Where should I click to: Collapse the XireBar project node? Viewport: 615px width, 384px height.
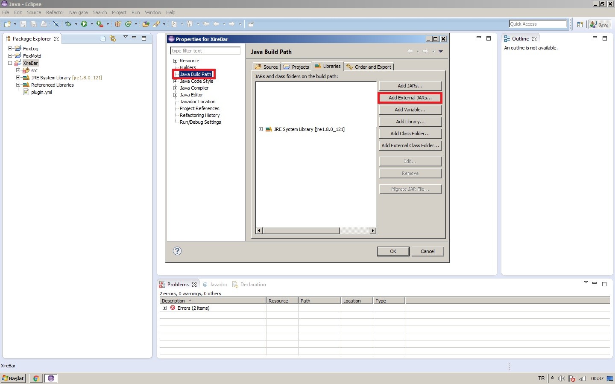click(10, 63)
